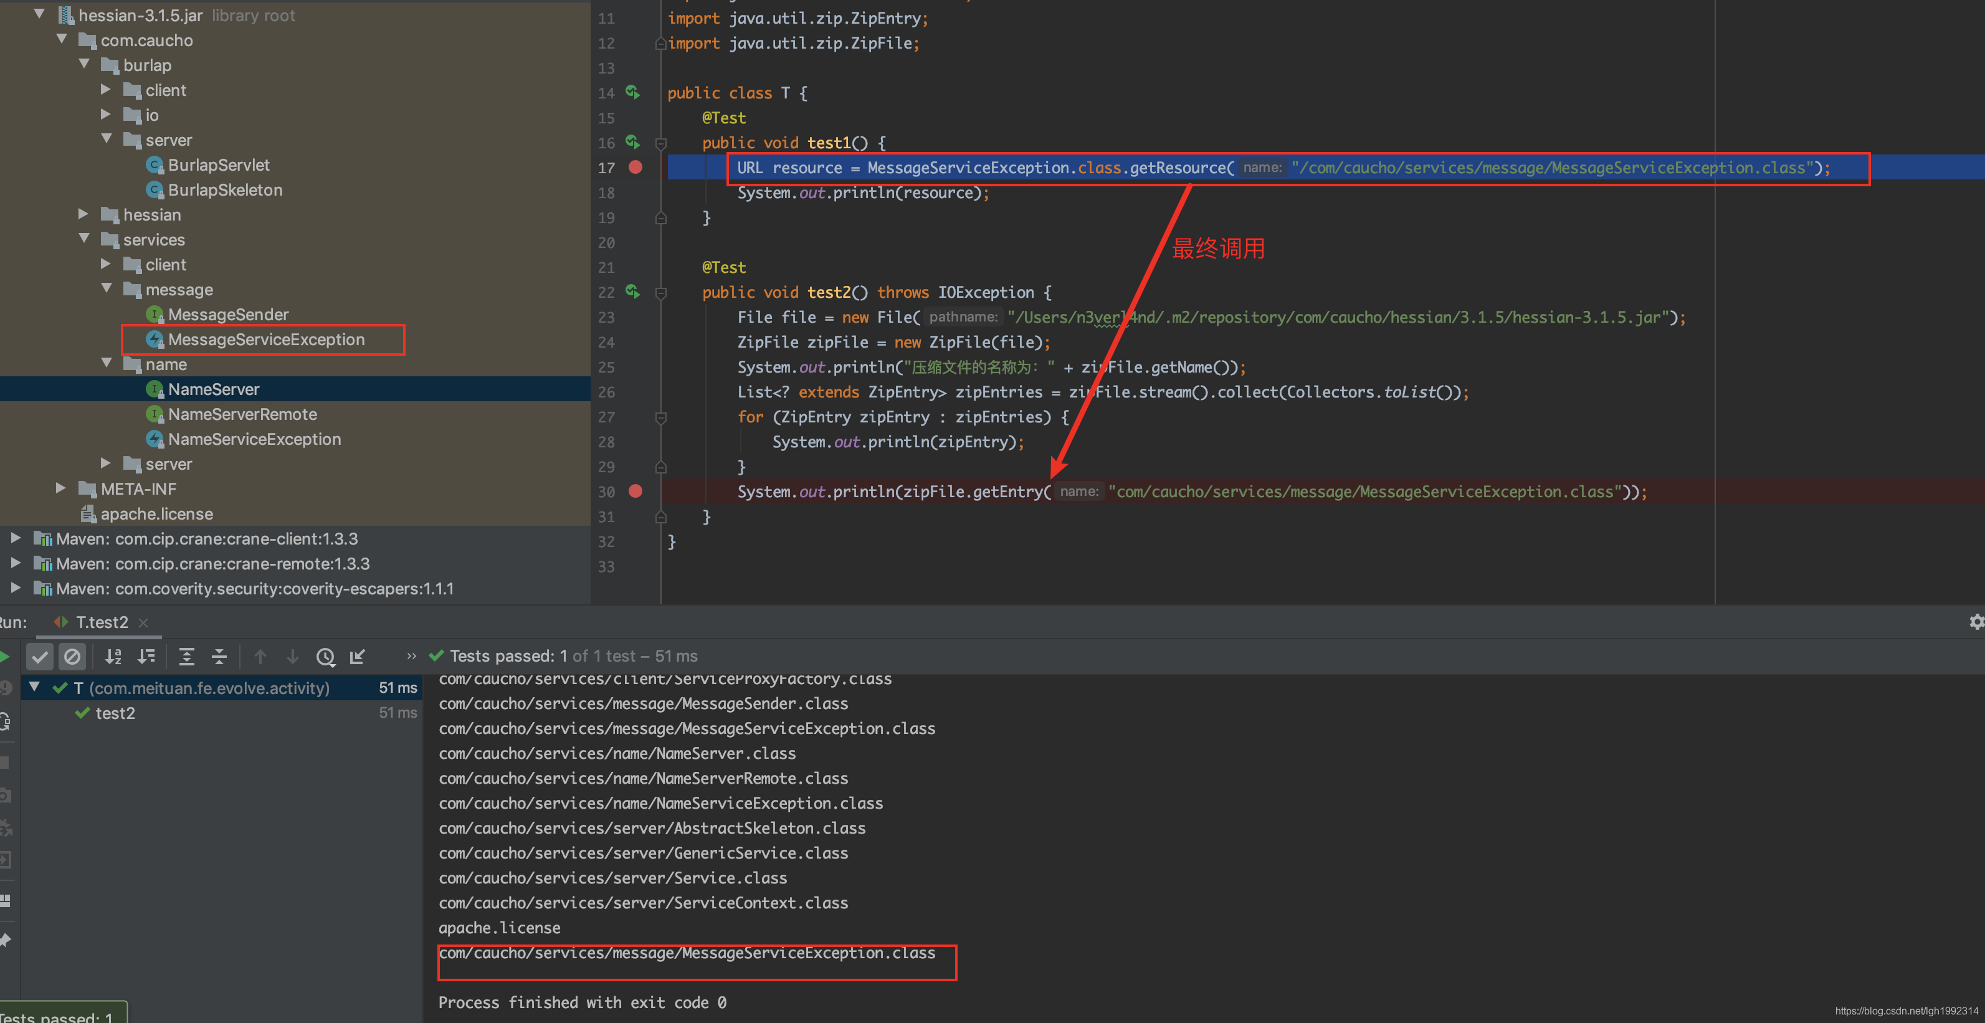Expand Maven crane-client:1.3.3 library node
The image size is (1985, 1023).
14,538
